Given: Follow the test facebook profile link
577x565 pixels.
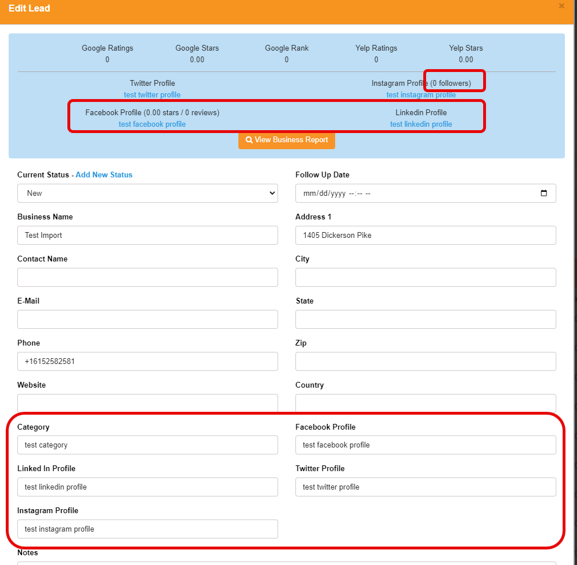Looking at the screenshot, I should [152, 124].
